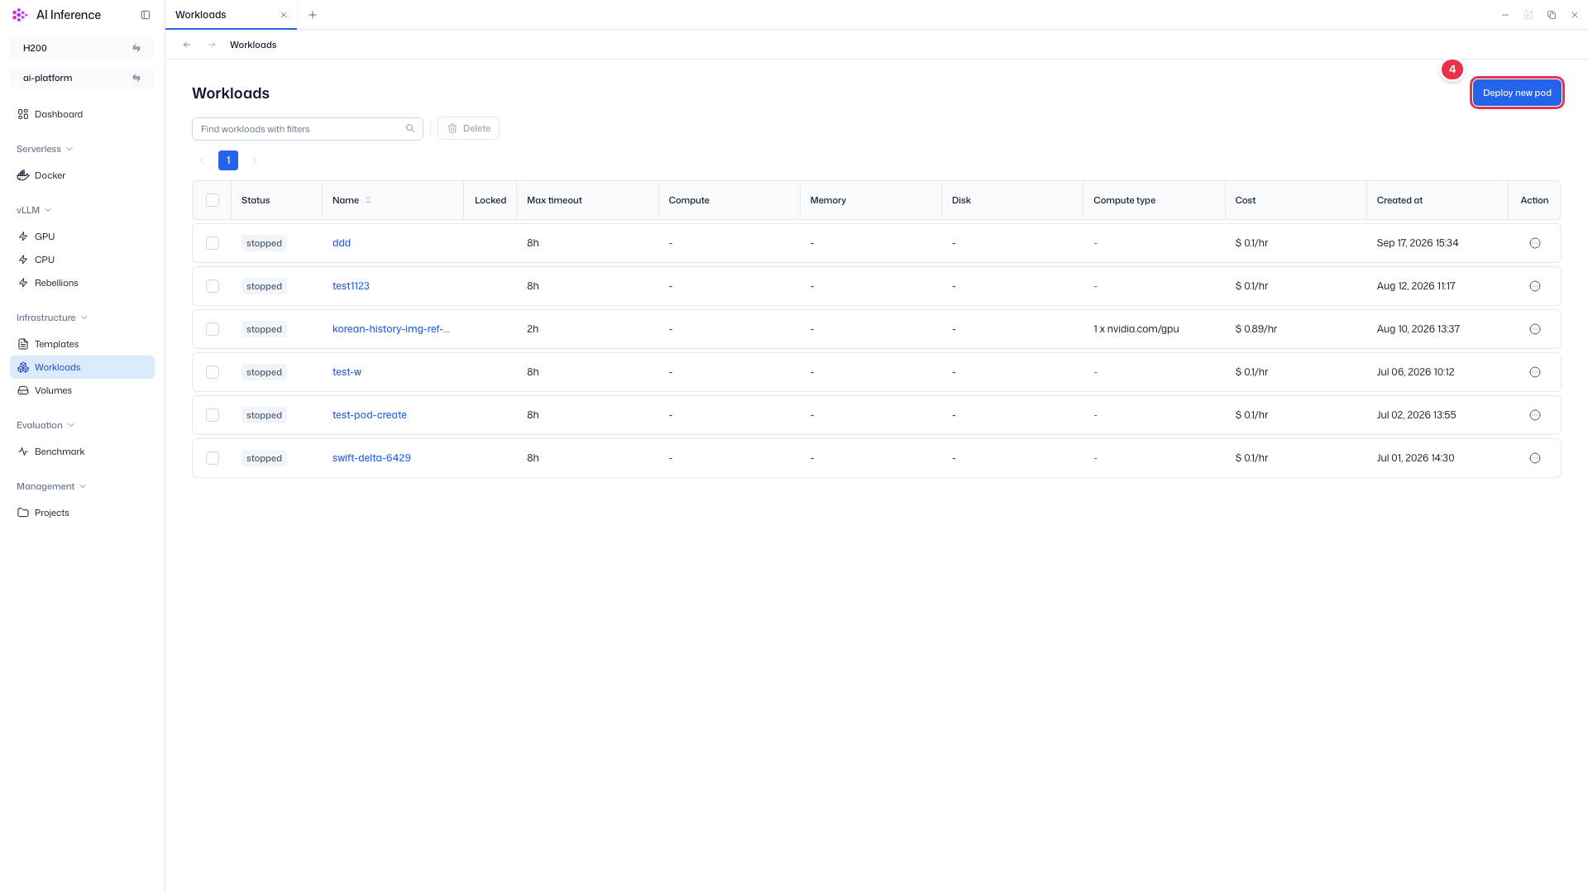1588x893 pixels.
Task: Open the Dashboard sidebar item
Action: tap(82, 114)
